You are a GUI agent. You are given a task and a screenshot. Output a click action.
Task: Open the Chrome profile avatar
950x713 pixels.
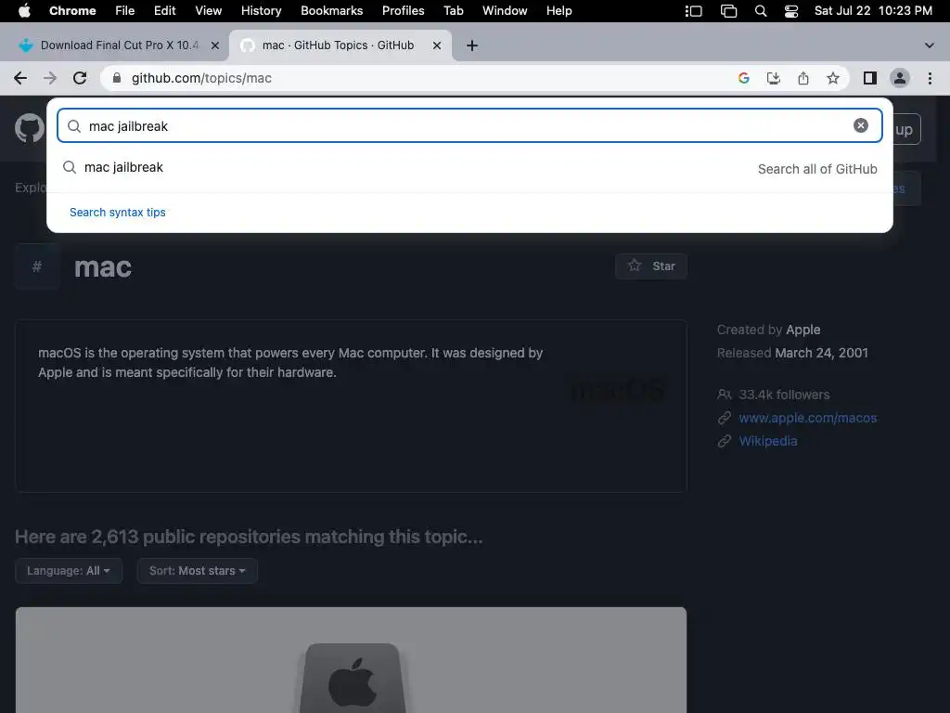900,78
